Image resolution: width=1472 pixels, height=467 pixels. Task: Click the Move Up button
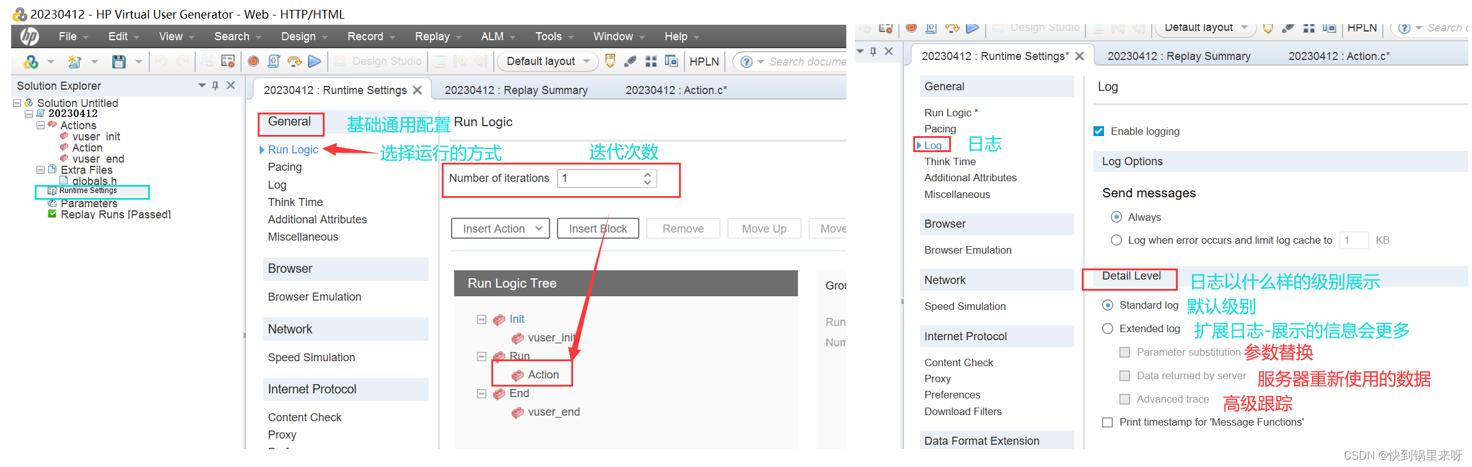[764, 229]
